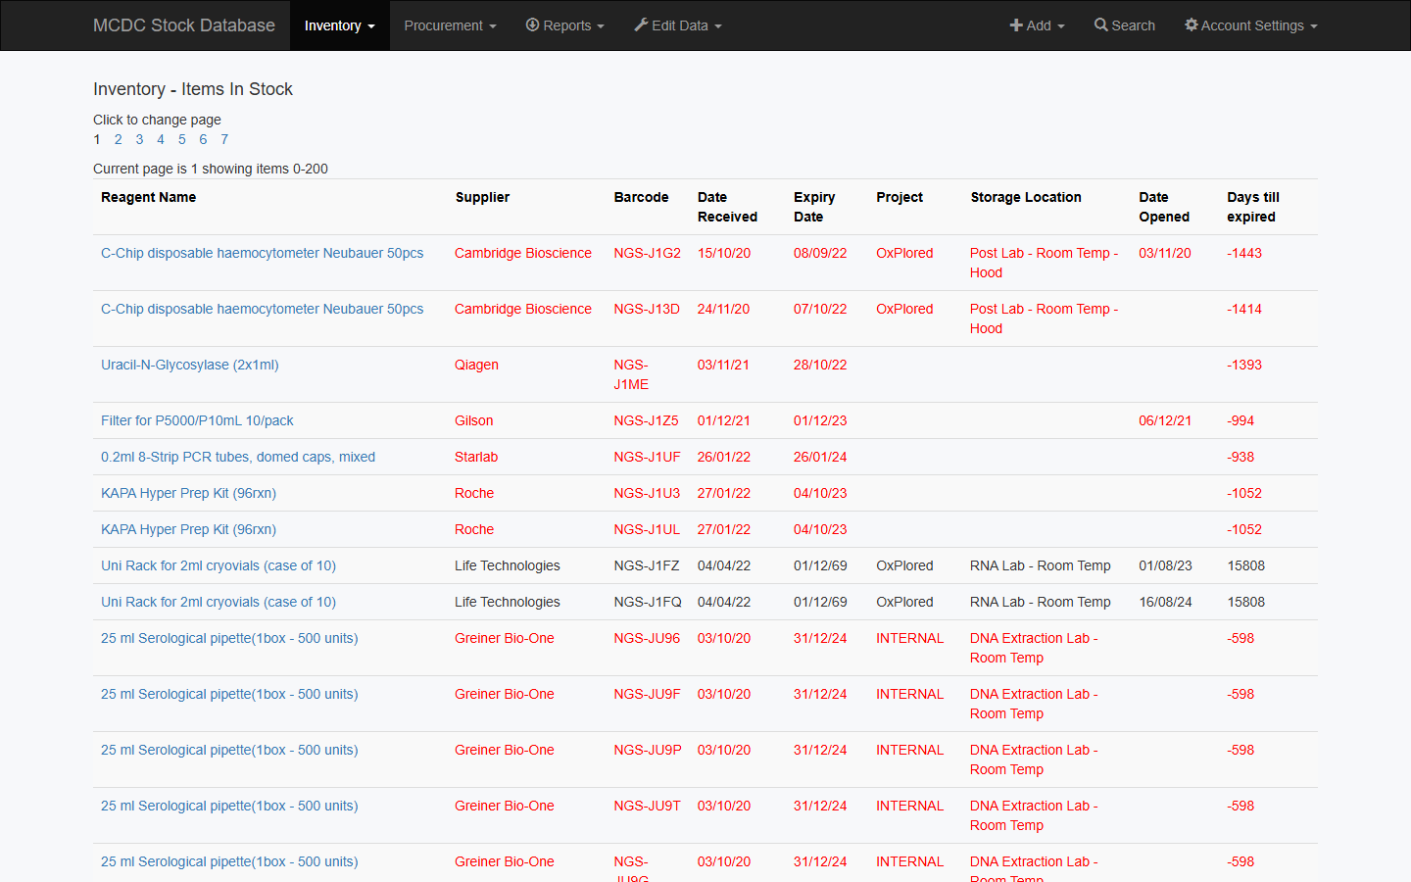Expand the Edit Data dropdown caret
The image size is (1411, 882).
(718, 26)
